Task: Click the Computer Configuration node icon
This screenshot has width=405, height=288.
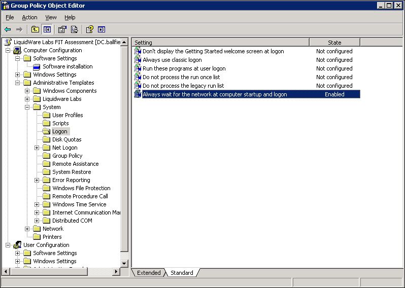Action: click(17, 50)
